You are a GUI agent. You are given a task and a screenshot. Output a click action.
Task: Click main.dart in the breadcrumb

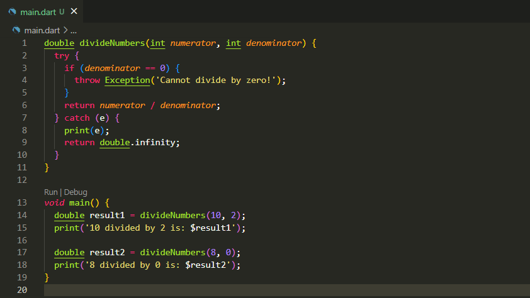(x=42, y=30)
